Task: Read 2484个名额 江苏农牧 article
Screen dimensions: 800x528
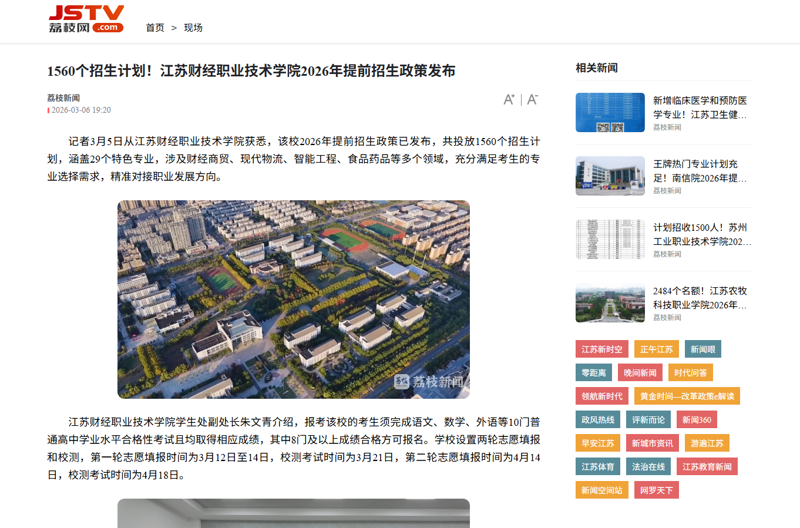Action: click(x=700, y=298)
